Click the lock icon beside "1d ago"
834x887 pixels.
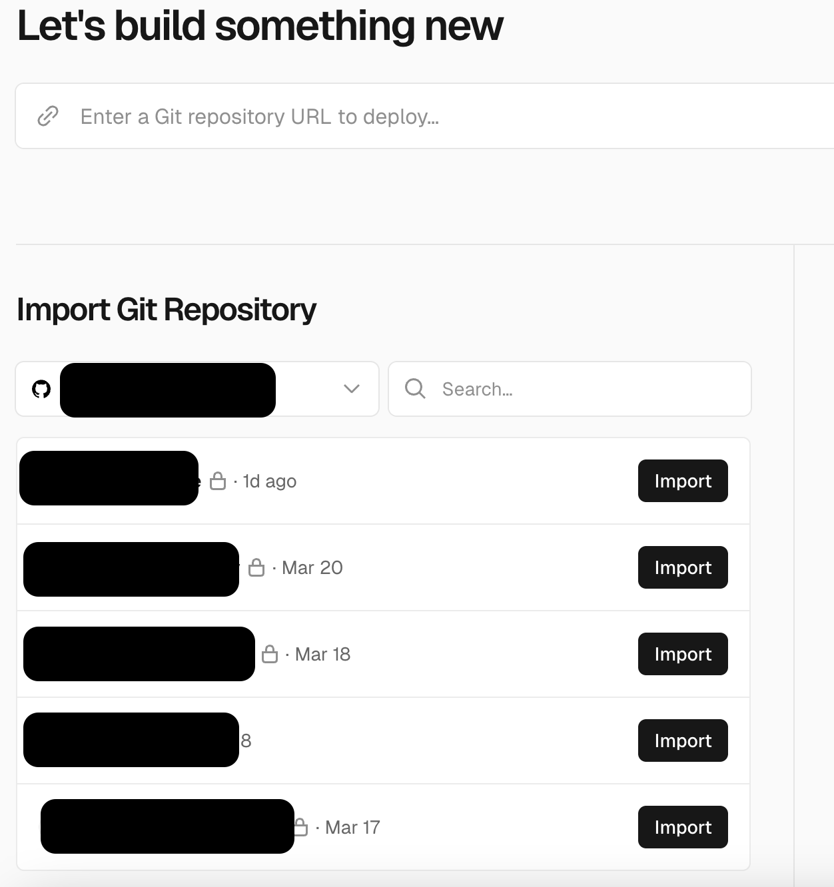point(218,481)
